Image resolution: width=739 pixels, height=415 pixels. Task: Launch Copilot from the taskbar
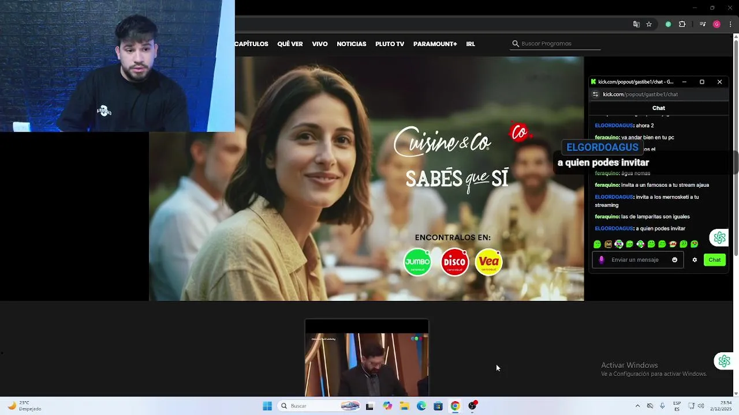387,406
